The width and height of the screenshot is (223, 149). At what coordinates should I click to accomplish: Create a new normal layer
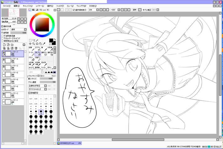[x=4, y=45]
